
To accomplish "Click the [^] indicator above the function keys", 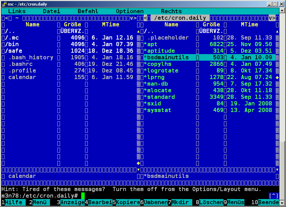I will point(274,196).
